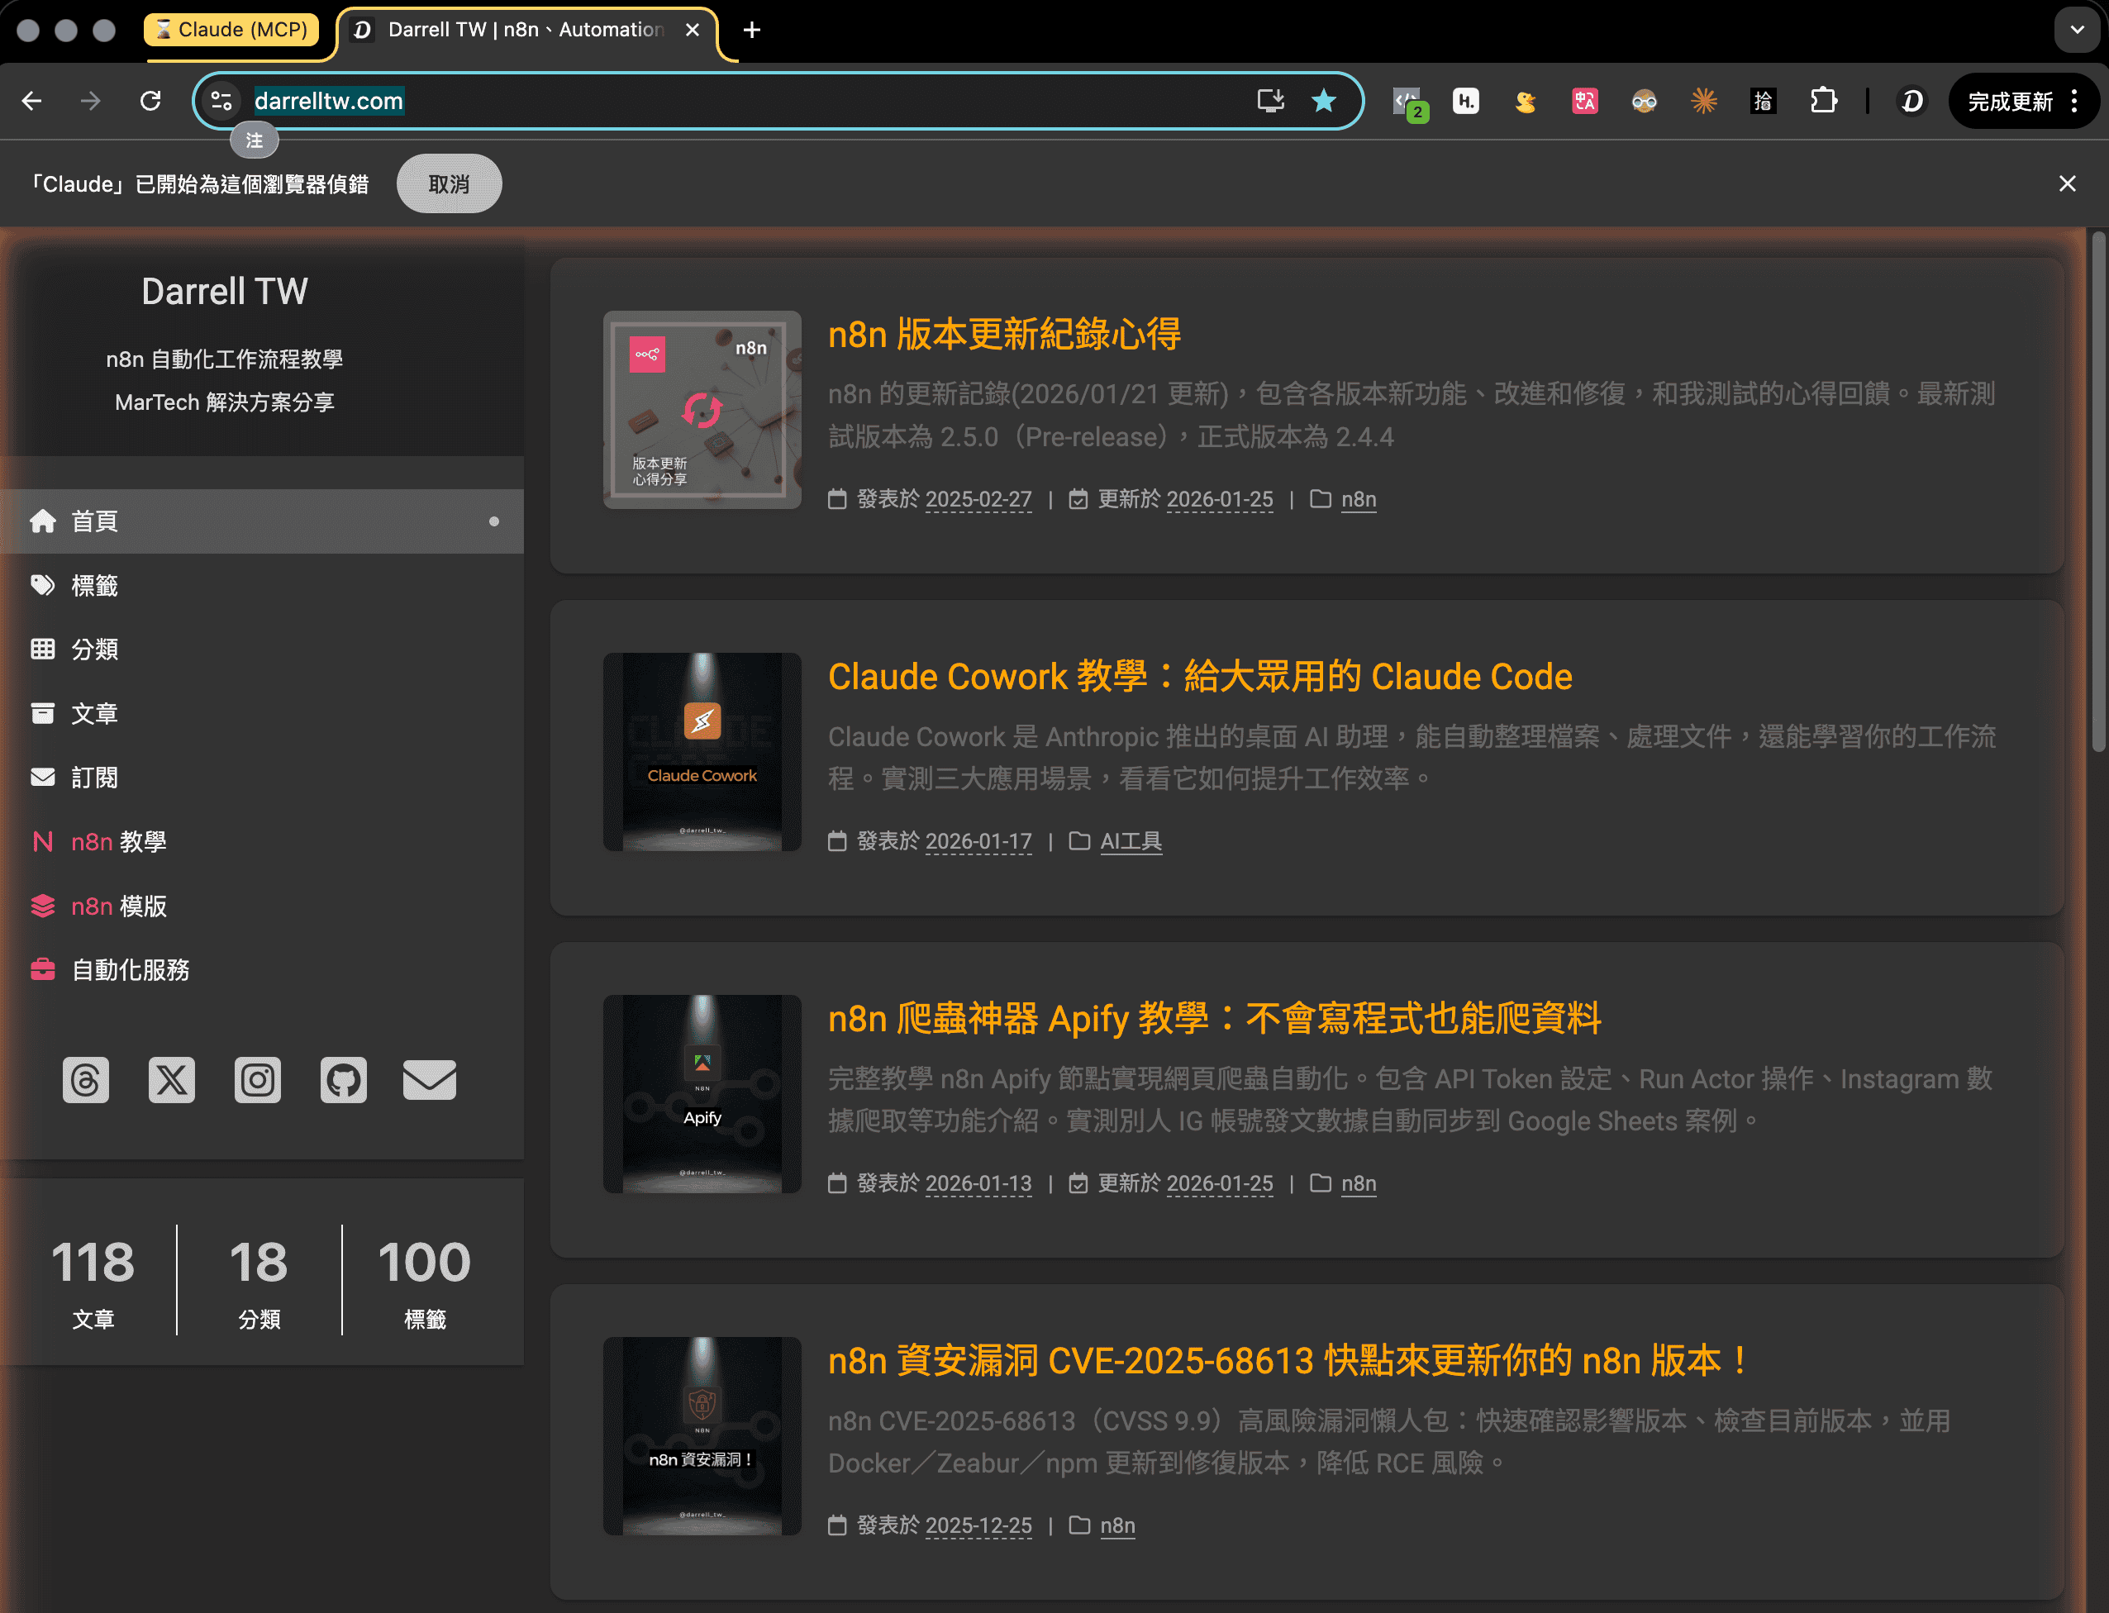Click the screen cast icon in address bar
Viewport: 2109px width, 1613px height.
pyautogui.click(x=1270, y=100)
